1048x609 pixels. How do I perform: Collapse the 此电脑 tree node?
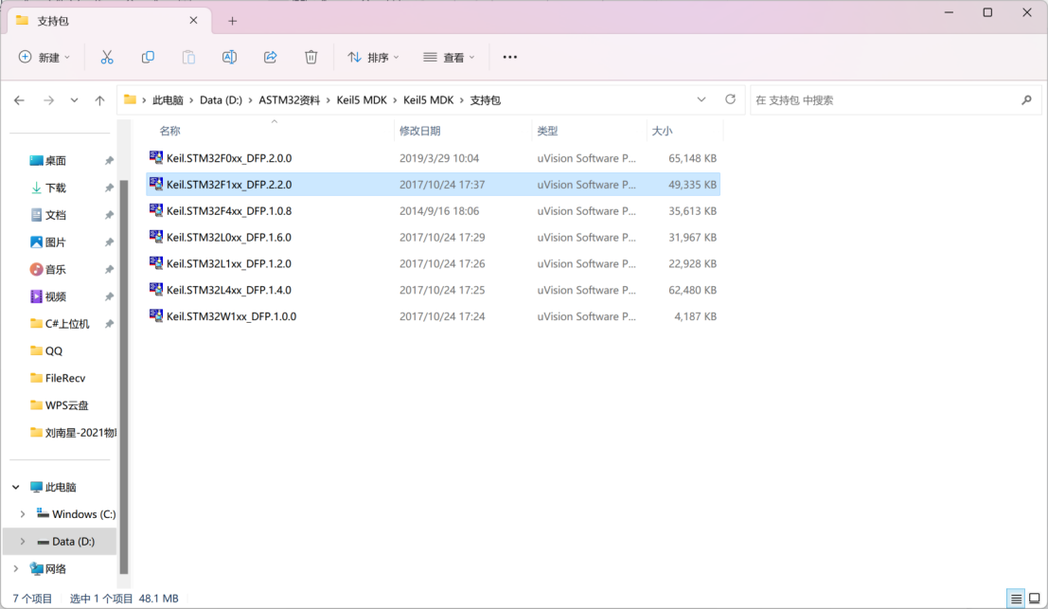(x=16, y=488)
